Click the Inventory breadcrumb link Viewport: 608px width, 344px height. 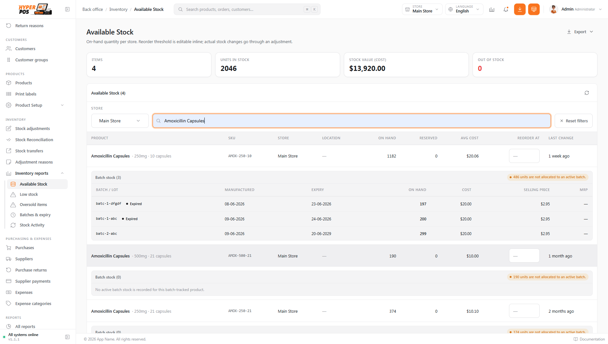[118, 9]
